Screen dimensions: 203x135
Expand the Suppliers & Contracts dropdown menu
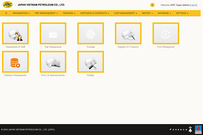[x=95, y=13]
